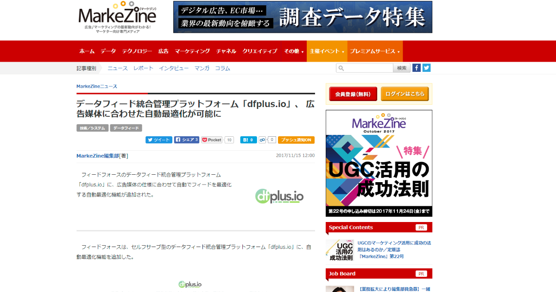Open the Facebook icon beside search
This screenshot has width=556, height=292.
pos(417,68)
